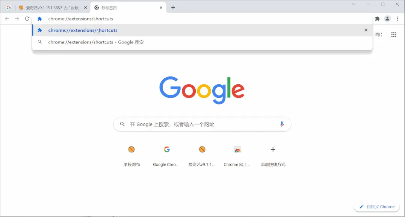Reload the current page

[x=27, y=19]
